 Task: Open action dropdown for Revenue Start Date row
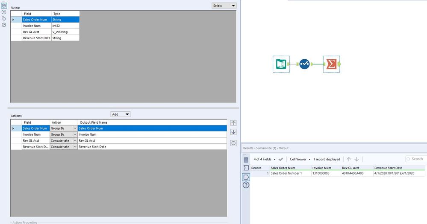[x=75, y=147]
